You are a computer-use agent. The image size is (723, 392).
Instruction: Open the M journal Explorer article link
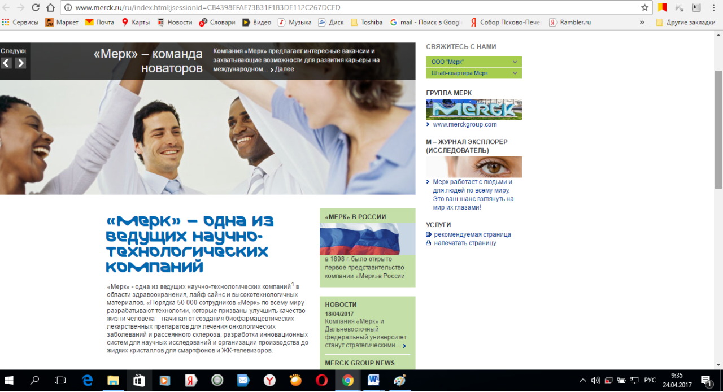[473, 195]
